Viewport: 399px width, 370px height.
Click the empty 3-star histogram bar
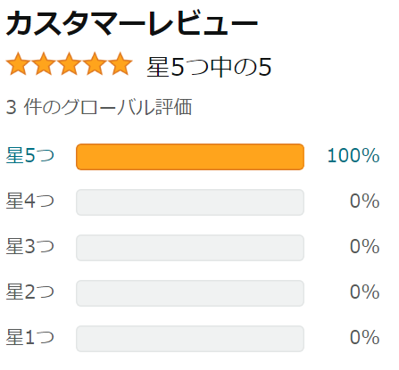[190, 248]
